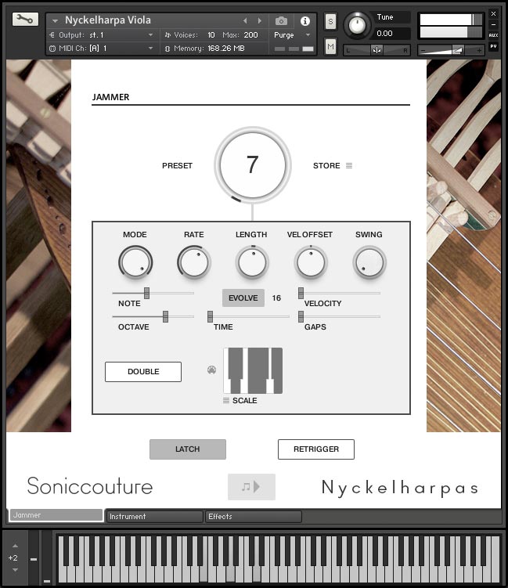Click the VELOCITY slider handle
The height and width of the screenshot is (588, 508).
[x=301, y=293]
